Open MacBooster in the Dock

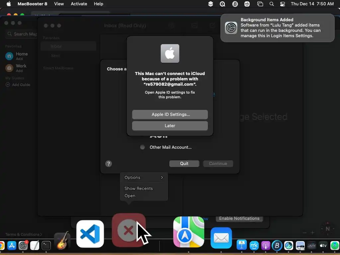tap(277, 245)
